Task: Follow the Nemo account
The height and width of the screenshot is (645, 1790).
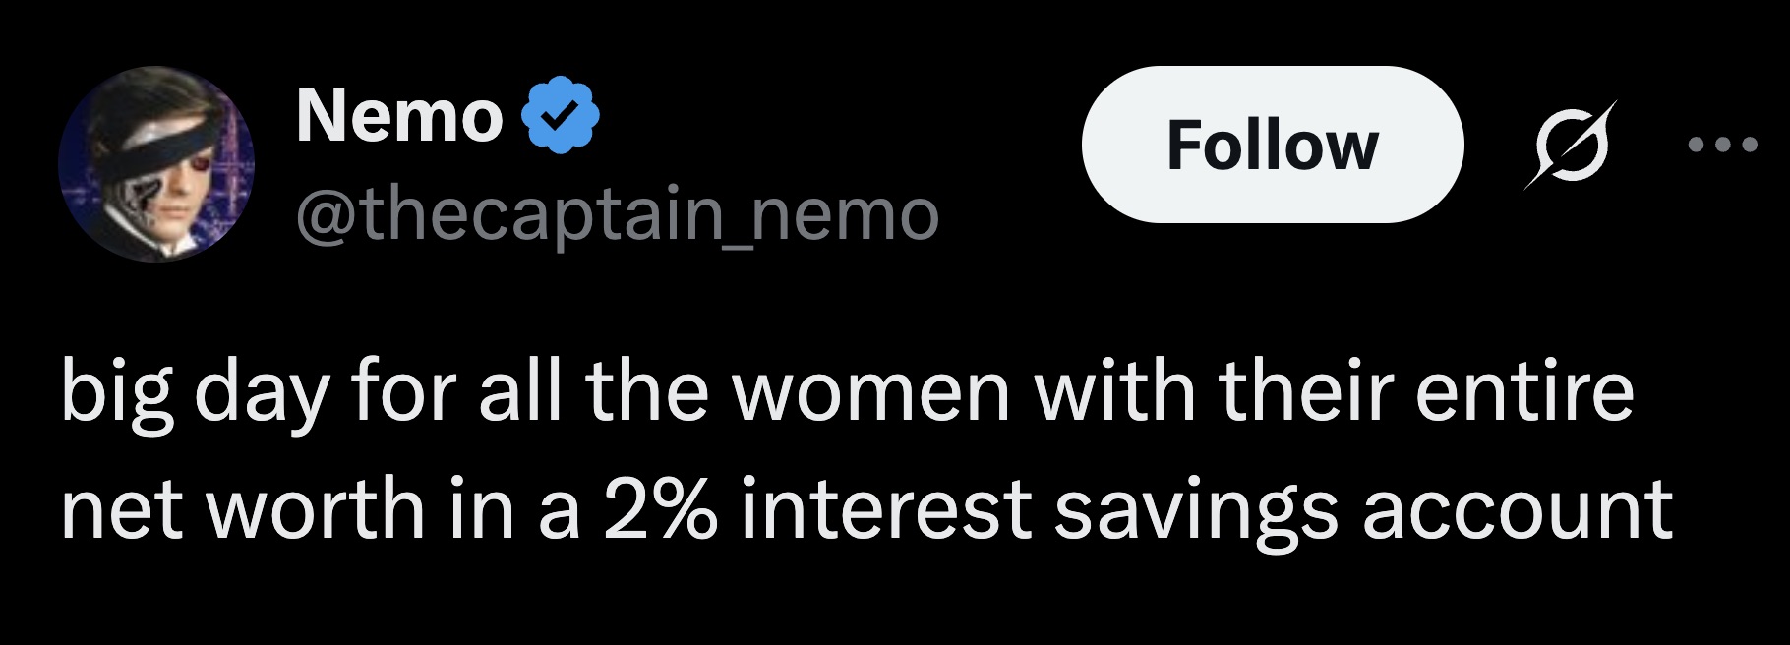Action: pyautogui.click(x=1272, y=145)
